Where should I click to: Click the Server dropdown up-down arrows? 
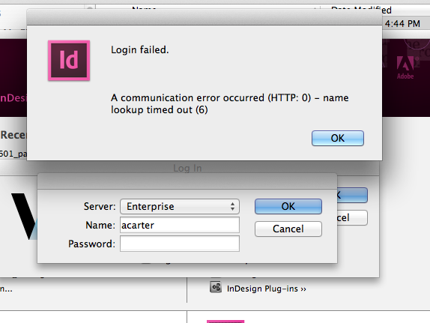click(232, 206)
